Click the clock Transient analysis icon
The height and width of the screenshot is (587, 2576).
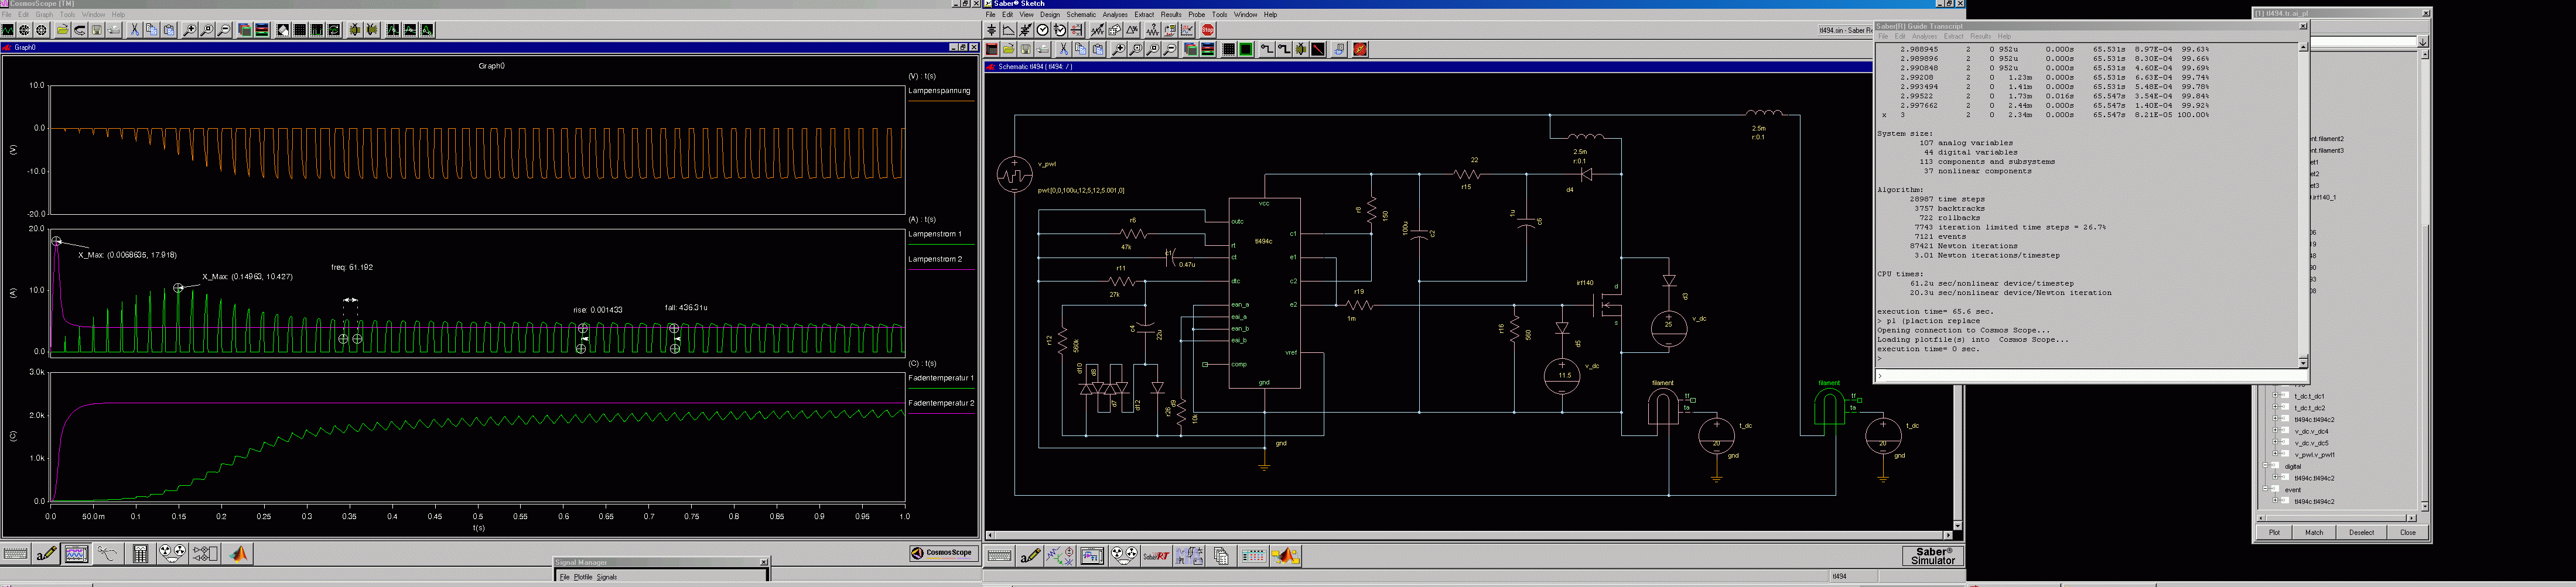[1043, 30]
